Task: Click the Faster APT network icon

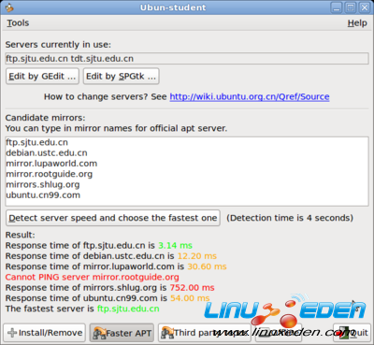Action: (x=99, y=333)
